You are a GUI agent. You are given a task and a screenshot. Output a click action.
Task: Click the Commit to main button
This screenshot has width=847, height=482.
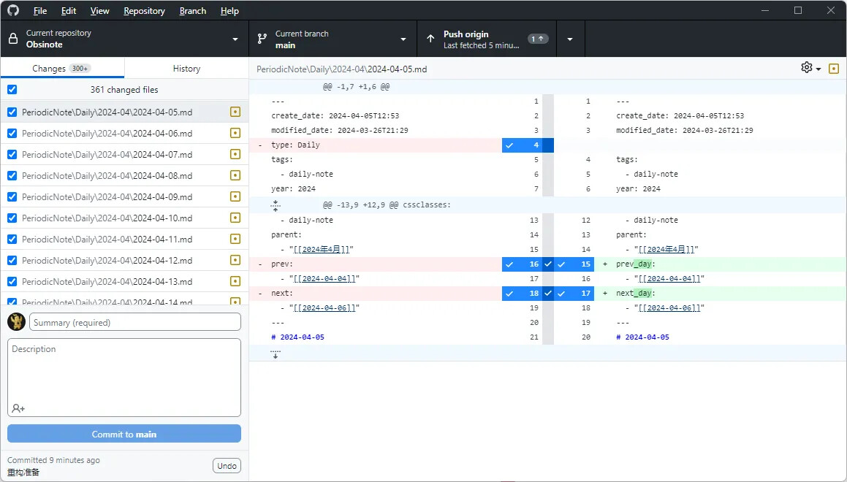click(124, 435)
